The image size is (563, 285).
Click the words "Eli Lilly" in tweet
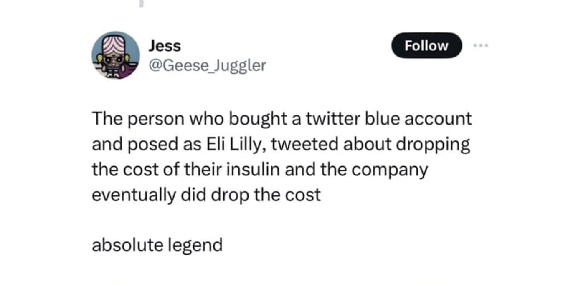(x=237, y=145)
